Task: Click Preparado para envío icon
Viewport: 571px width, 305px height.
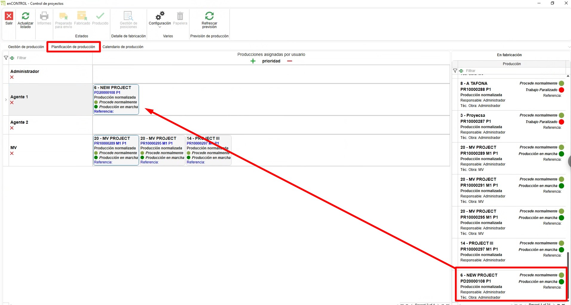Action: coord(63,16)
